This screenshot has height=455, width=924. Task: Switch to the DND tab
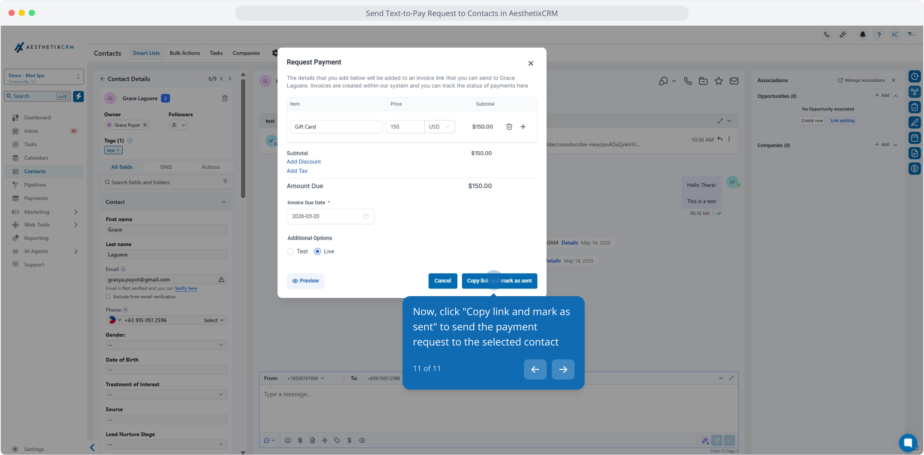166,167
